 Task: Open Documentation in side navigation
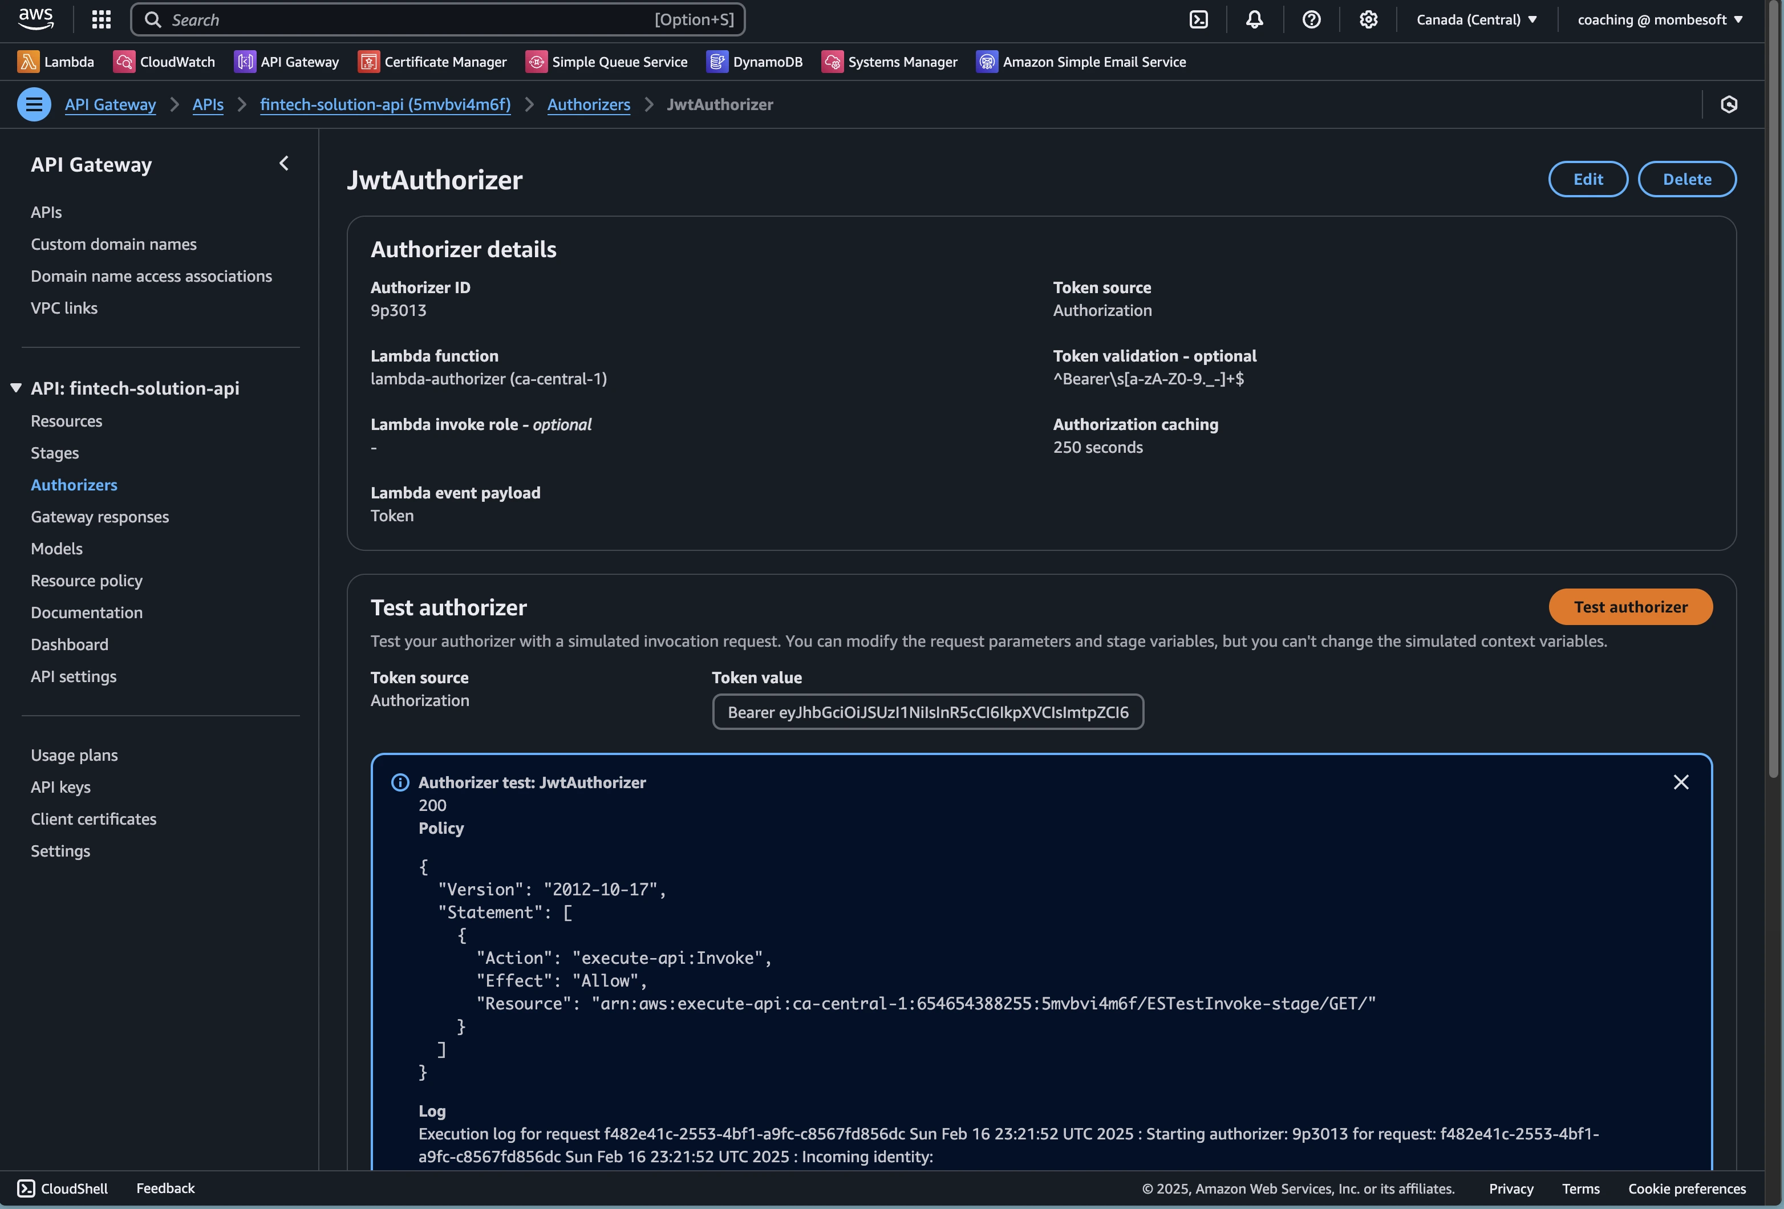87,612
